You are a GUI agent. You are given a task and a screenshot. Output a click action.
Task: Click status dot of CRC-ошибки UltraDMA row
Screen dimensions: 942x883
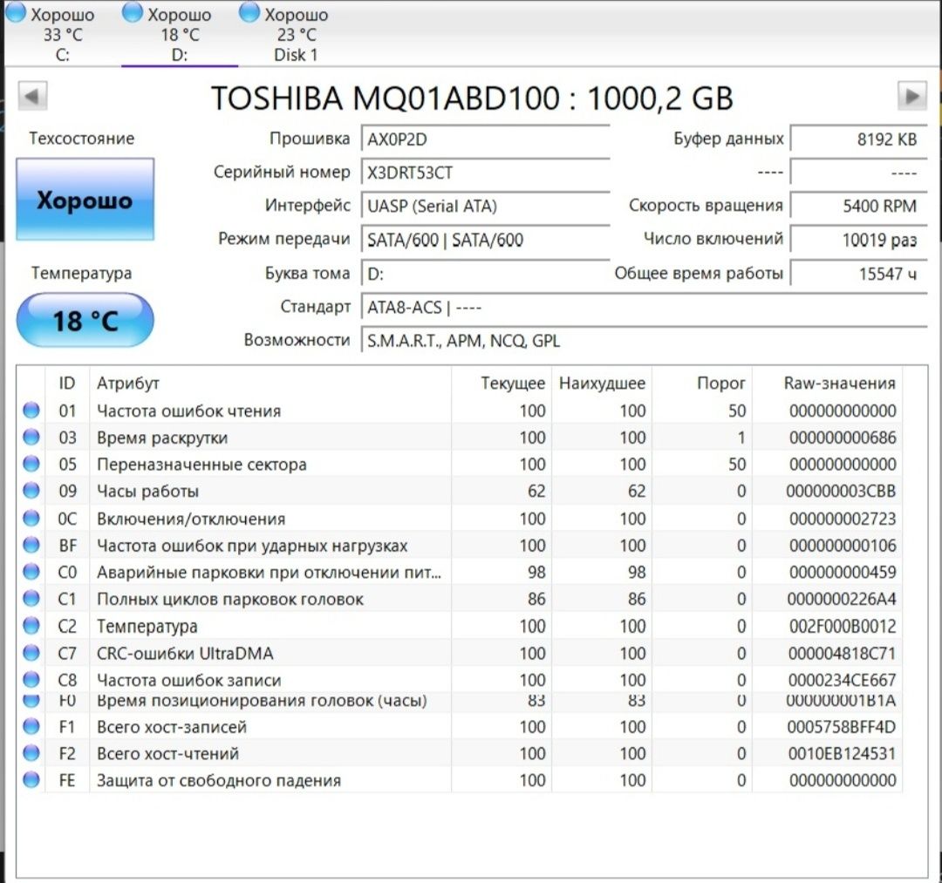31,653
